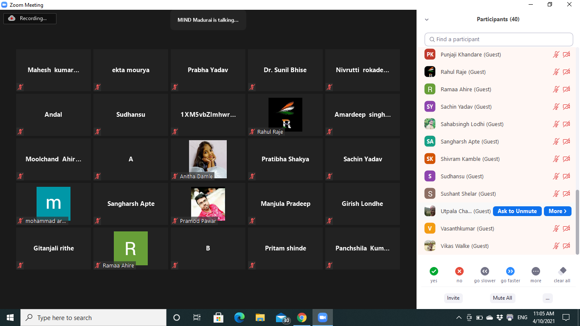The width and height of the screenshot is (580, 326).
Task: Open Chrome from the taskbar
Action: (x=302, y=318)
